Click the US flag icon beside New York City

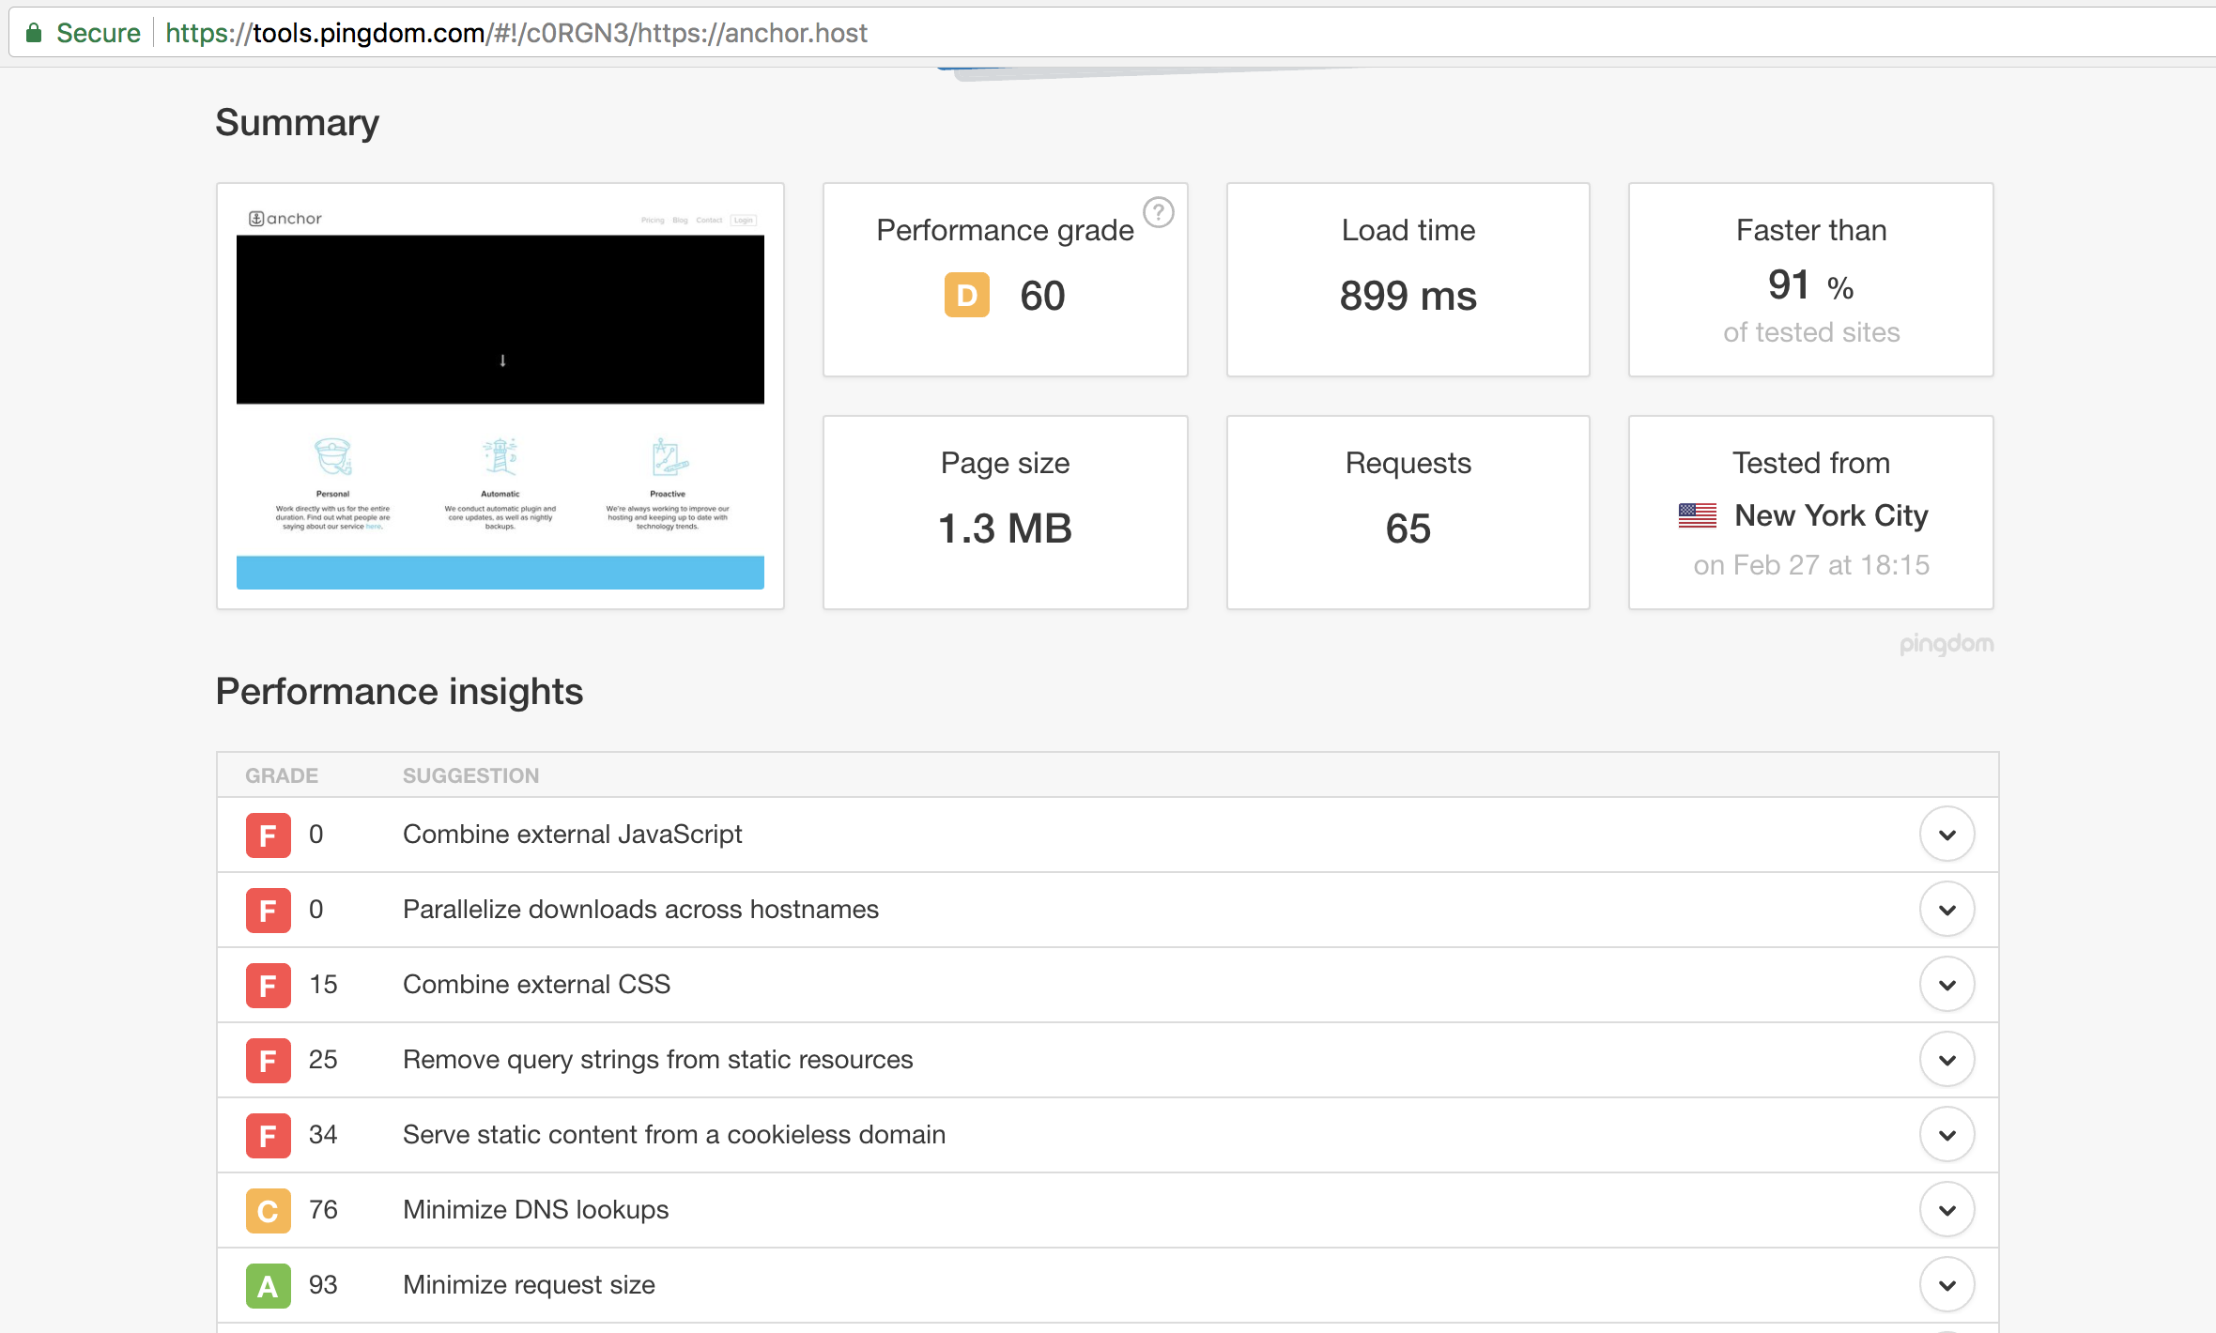pos(1697,515)
